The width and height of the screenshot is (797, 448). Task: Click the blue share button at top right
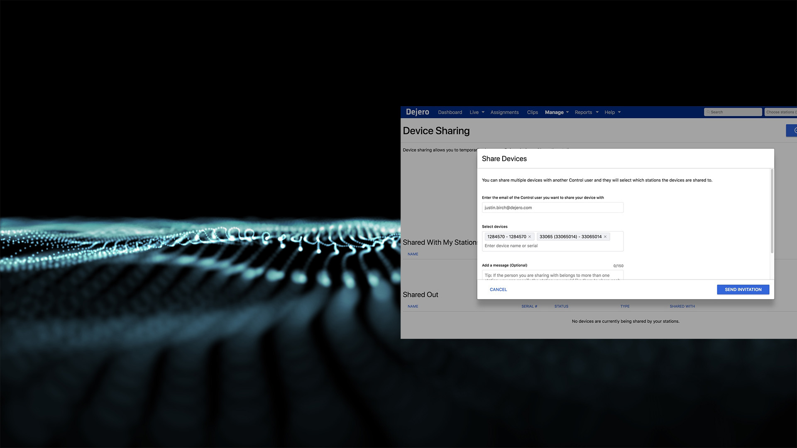(792, 130)
